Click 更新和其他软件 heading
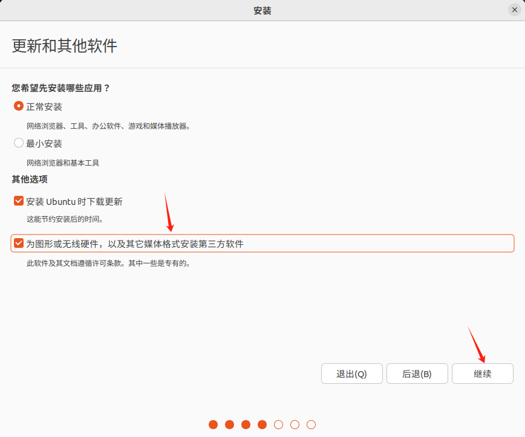Image resolution: width=525 pixels, height=437 pixels. [x=65, y=45]
